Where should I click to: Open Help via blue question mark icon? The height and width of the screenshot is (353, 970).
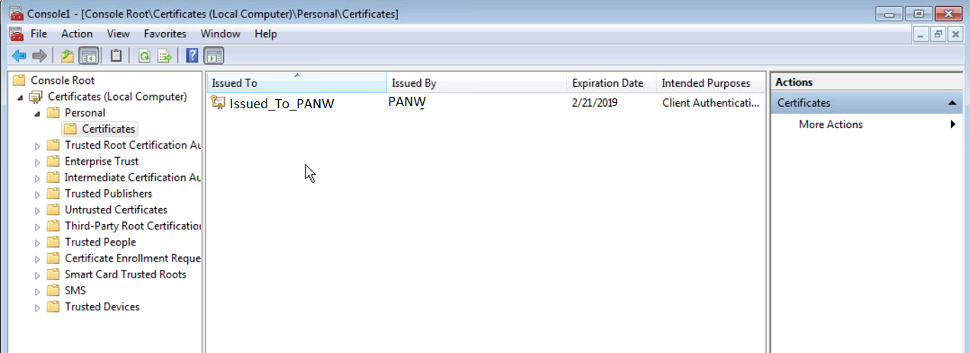point(192,56)
